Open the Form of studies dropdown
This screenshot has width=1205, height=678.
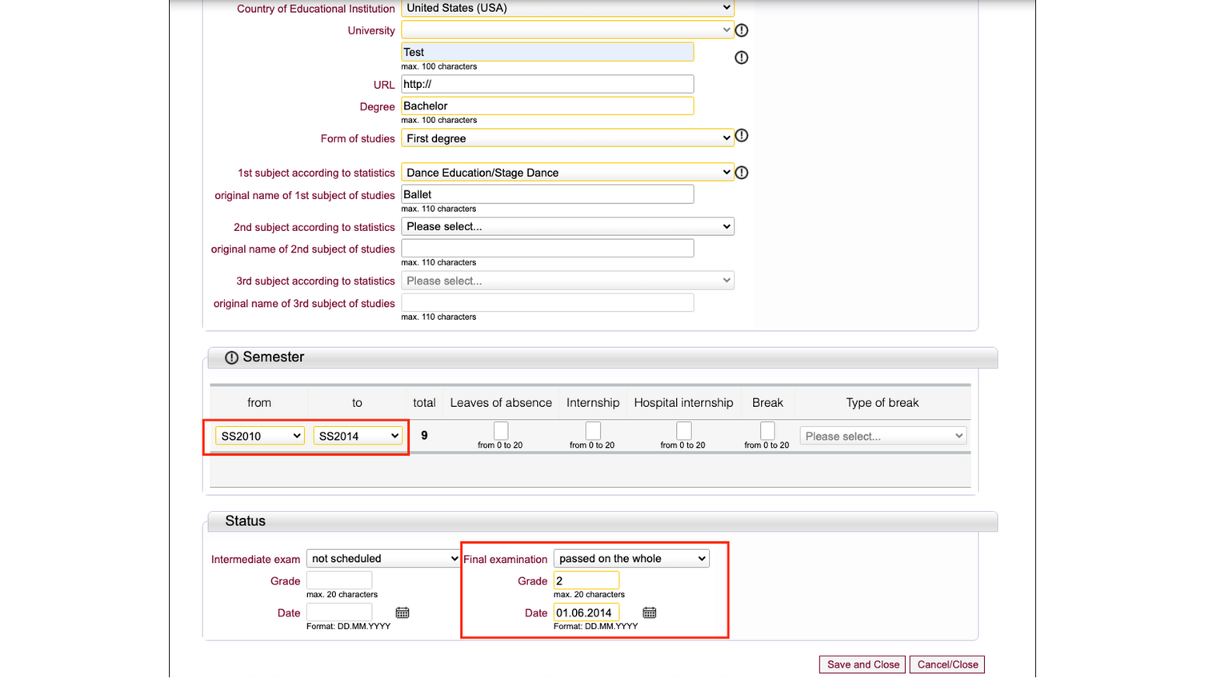(x=567, y=138)
